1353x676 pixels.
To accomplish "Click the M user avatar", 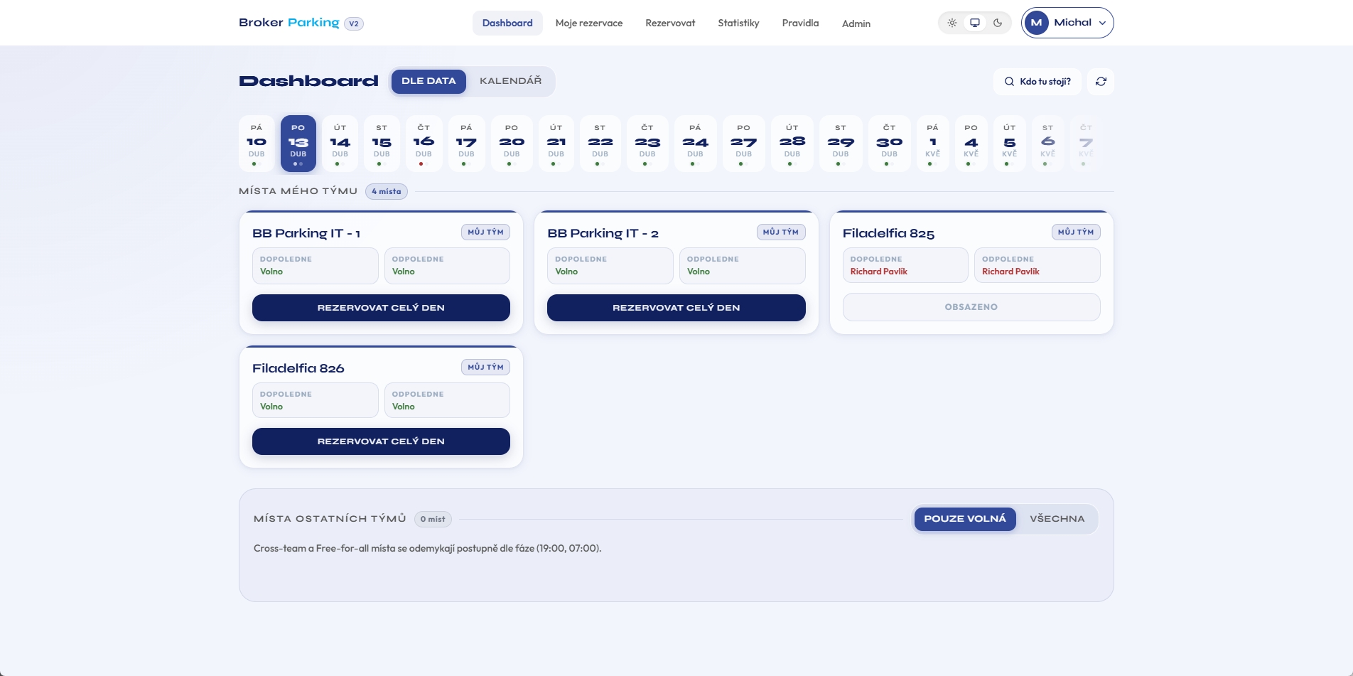I will click(1036, 23).
